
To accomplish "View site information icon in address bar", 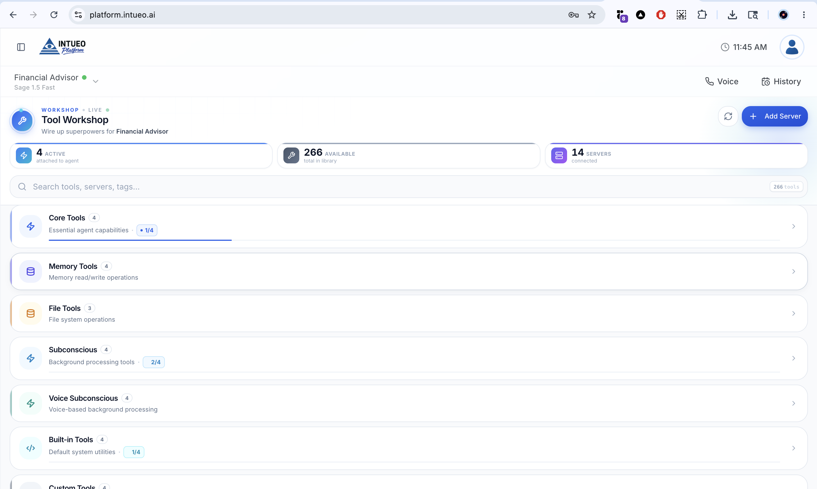I will [x=78, y=15].
